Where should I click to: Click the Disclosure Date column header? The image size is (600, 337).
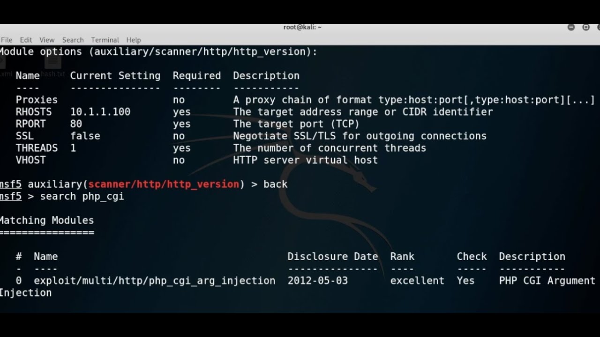(x=333, y=256)
